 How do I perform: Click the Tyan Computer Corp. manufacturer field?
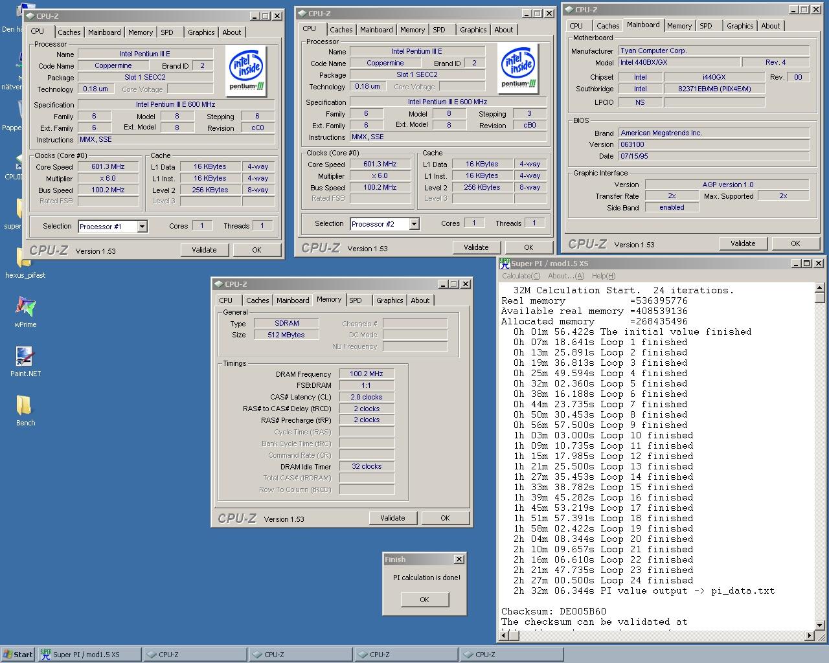coord(714,51)
